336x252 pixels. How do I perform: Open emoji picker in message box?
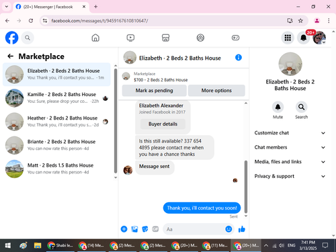228,229
